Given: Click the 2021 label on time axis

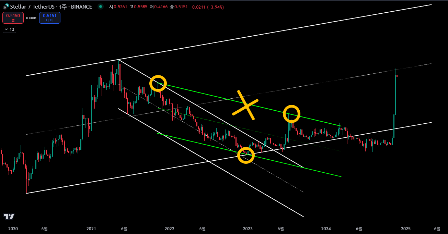Looking at the screenshot, I should pos(91,229).
